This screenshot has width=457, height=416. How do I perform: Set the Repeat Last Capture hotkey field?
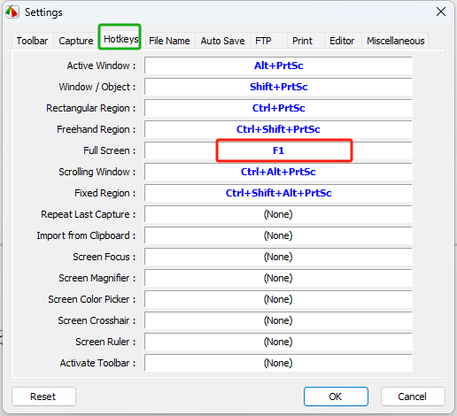point(278,214)
